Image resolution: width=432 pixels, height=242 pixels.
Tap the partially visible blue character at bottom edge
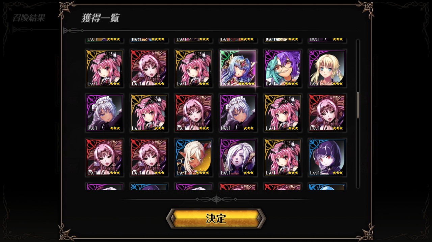point(327,187)
